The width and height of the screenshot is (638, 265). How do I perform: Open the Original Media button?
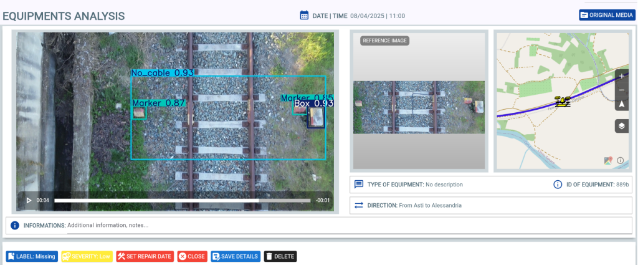pyautogui.click(x=604, y=15)
